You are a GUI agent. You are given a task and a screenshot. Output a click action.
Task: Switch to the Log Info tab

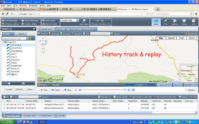[59, 116]
